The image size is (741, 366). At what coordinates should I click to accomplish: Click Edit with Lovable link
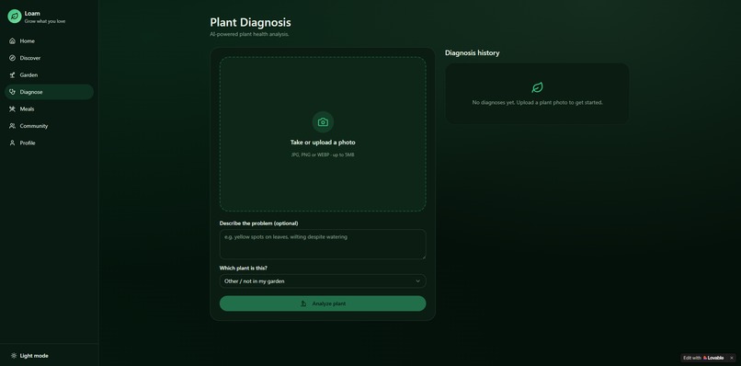(703, 358)
